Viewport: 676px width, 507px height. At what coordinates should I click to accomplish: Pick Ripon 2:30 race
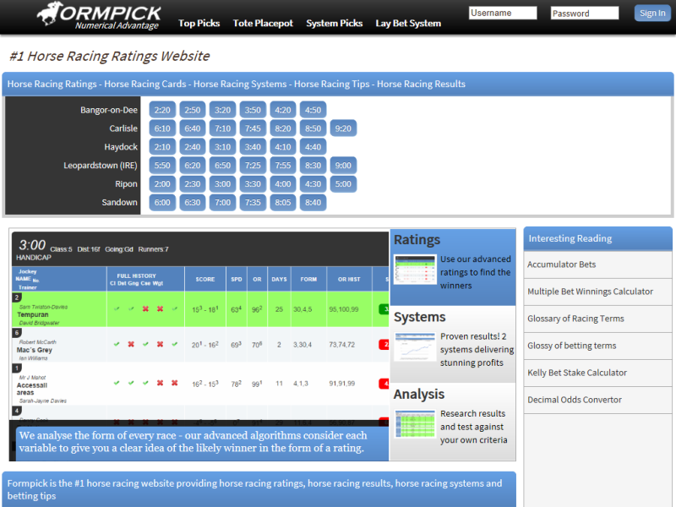[193, 184]
